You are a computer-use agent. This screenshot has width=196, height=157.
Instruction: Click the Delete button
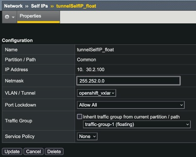coord(54,152)
